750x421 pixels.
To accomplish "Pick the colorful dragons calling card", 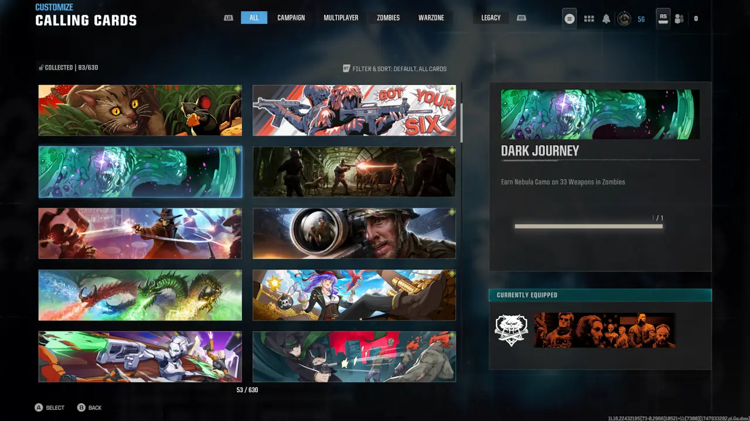I will [x=140, y=295].
